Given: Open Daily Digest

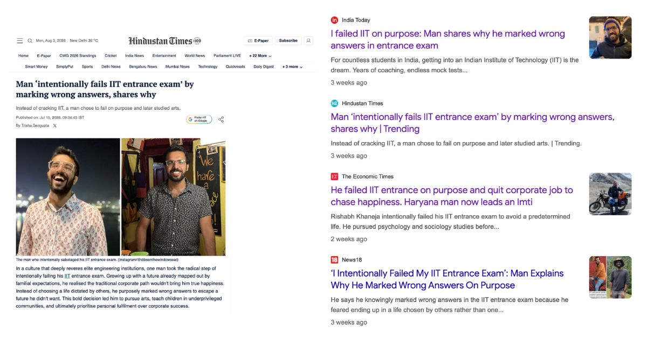Looking at the screenshot, I should coord(264,67).
